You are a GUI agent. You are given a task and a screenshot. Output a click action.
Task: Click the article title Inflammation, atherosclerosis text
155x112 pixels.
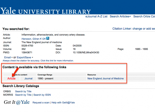53,35
